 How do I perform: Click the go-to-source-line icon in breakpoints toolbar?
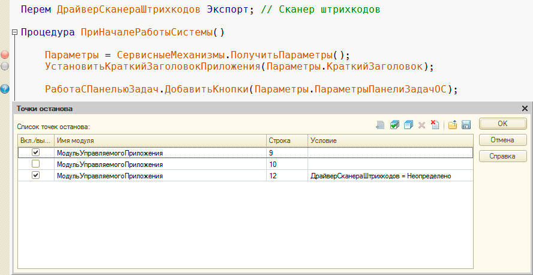coord(380,125)
